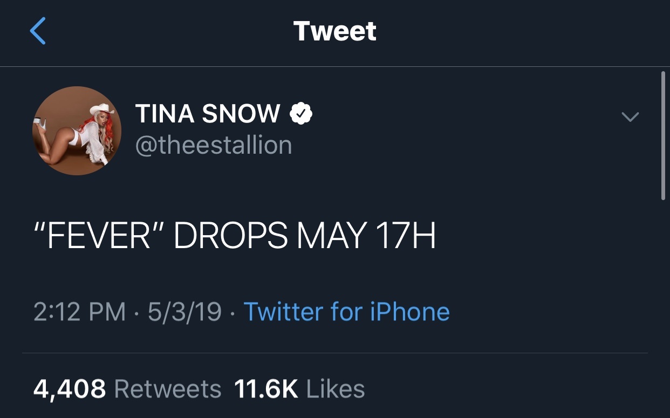Click the 5/3/19 date

click(x=184, y=312)
